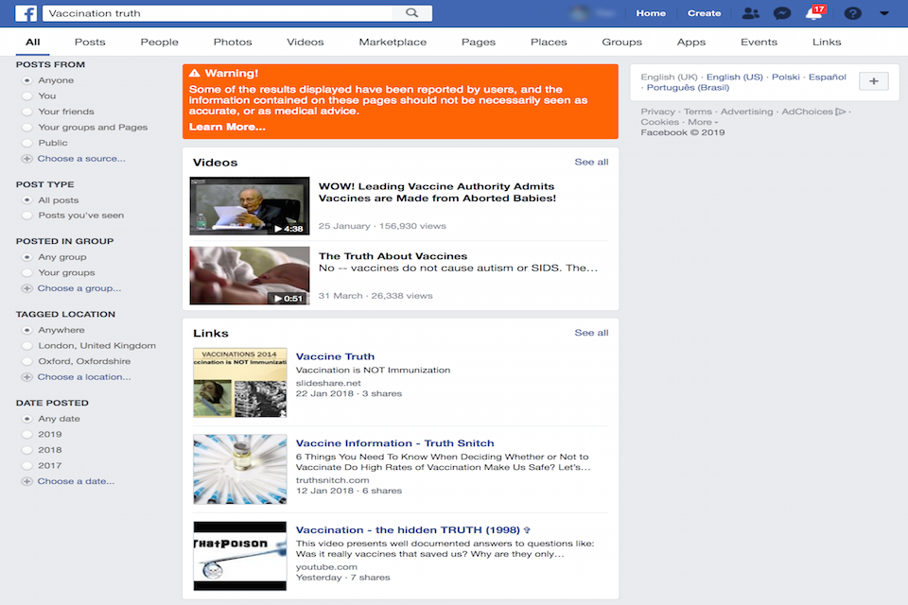Viewport: 908px width, 605px height.
Task: Click the Choose a date... link
Action: [x=76, y=481]
